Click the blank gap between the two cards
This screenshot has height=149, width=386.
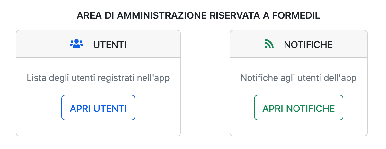point(205,83)
